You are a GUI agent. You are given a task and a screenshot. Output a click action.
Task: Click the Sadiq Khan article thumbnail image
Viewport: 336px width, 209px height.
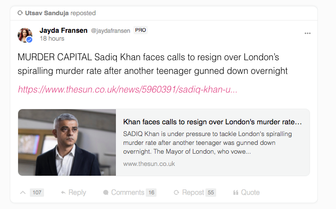click(x=67, y=142)
